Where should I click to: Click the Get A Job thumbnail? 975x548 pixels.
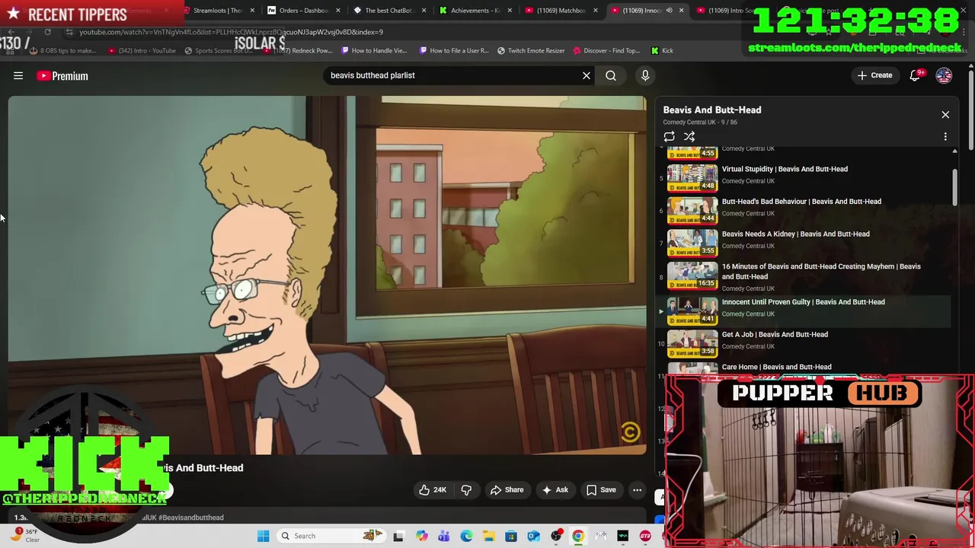(x=692, y=343)
